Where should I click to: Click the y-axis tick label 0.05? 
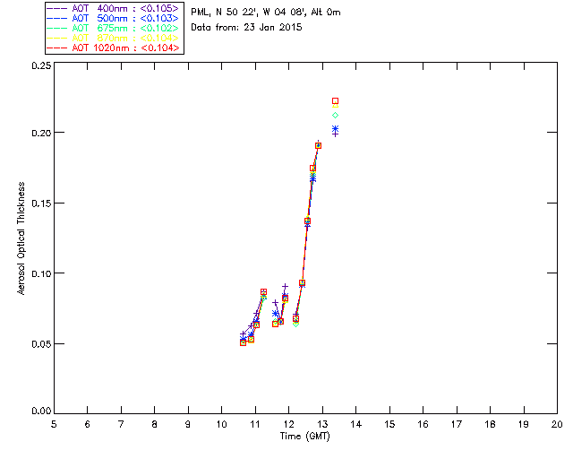pos(41,344)
